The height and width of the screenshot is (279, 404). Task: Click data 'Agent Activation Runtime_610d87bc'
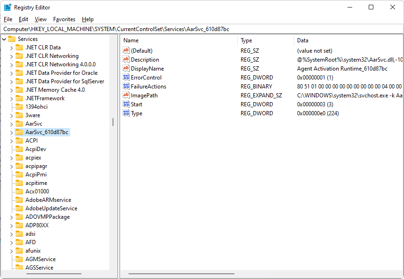tap(342, 69)
